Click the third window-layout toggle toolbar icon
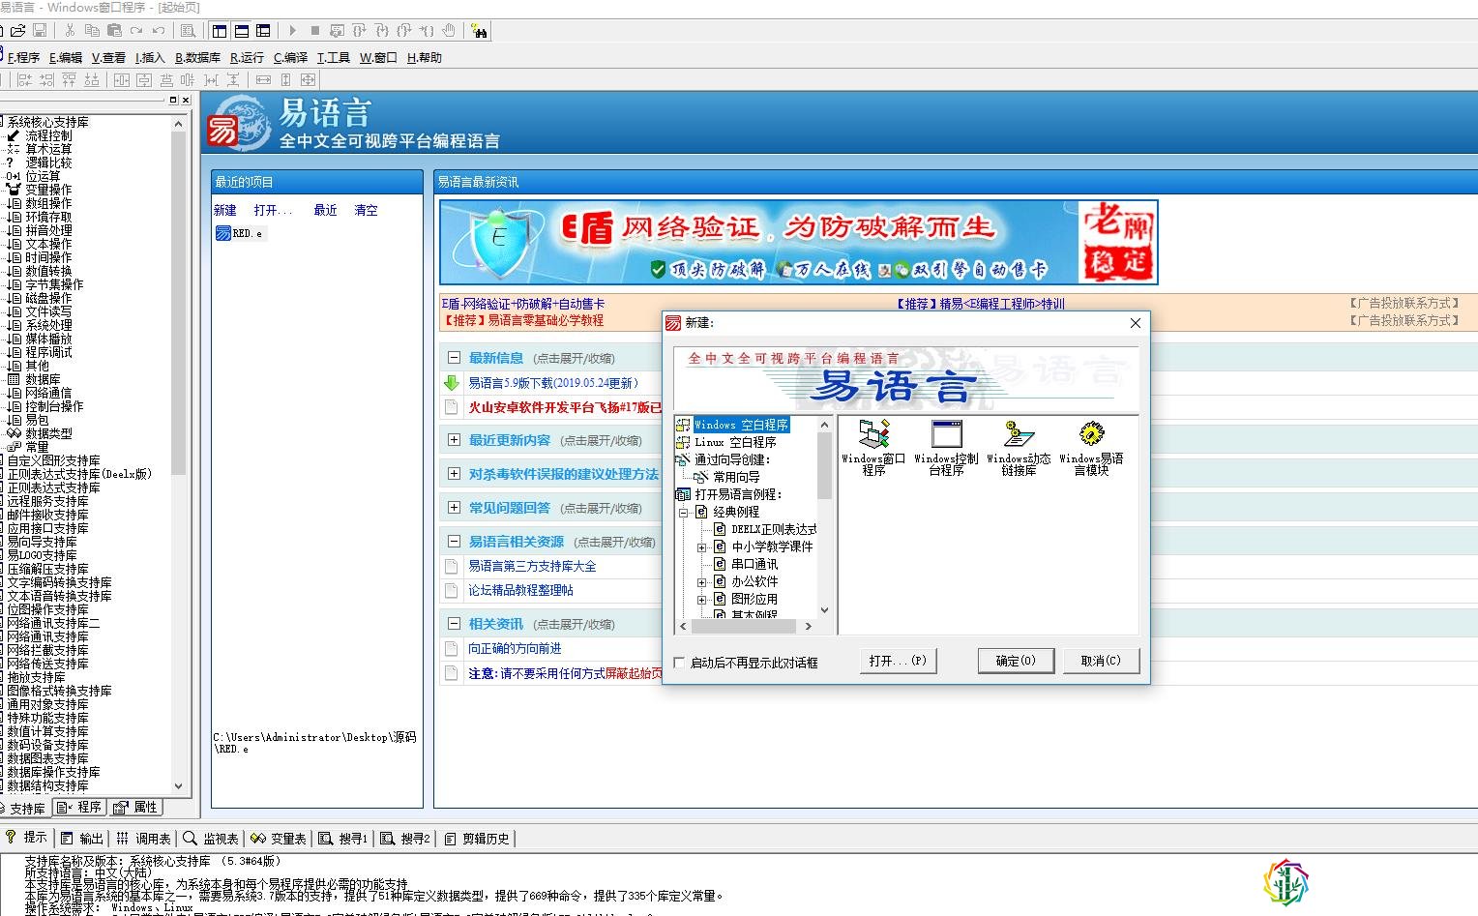This screenshot has height=916, width=1478. click(x=263, y=31)
